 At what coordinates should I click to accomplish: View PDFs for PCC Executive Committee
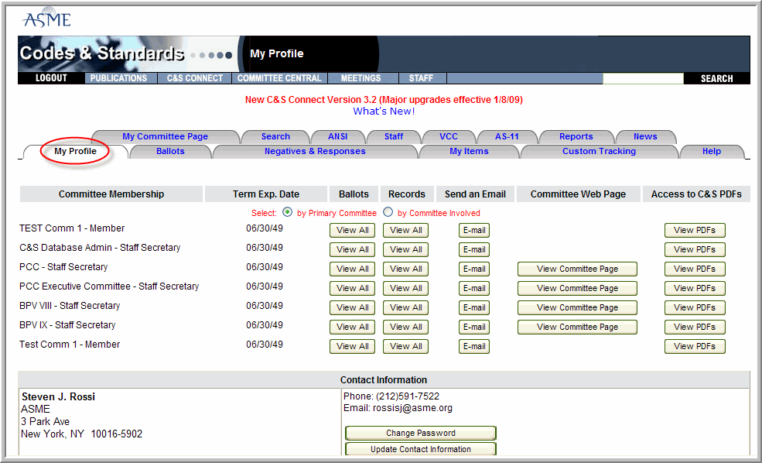coord(695,288)
